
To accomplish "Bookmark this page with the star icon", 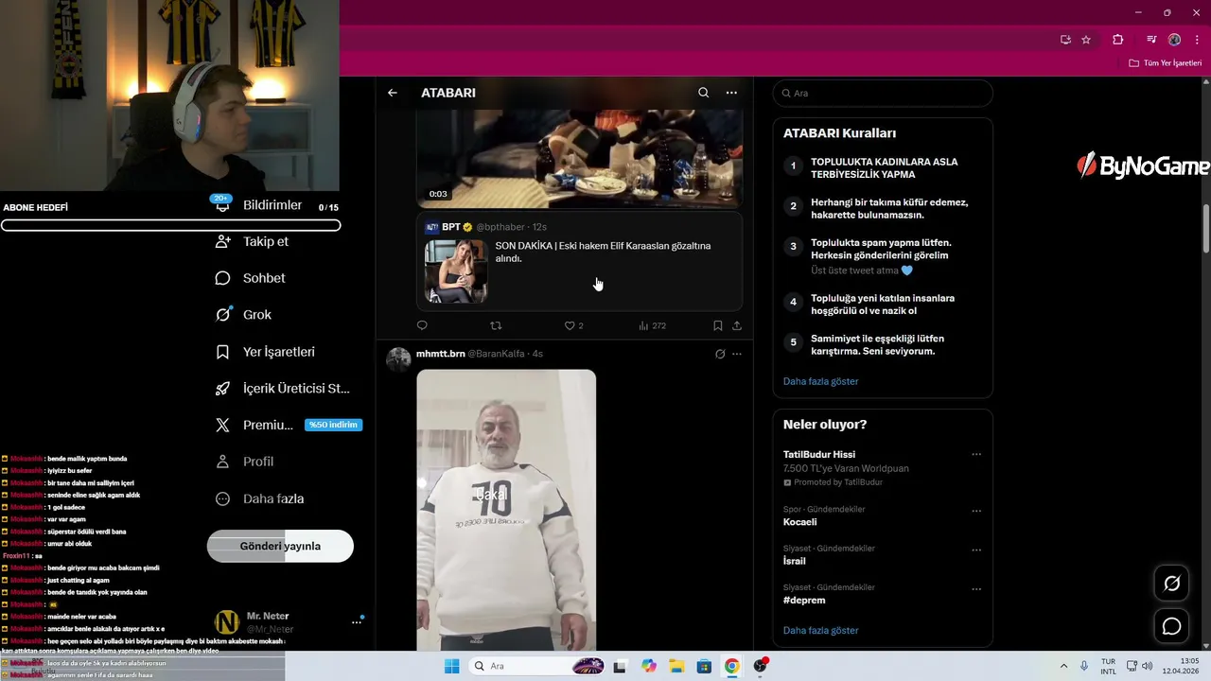I will click(1086, 40).
